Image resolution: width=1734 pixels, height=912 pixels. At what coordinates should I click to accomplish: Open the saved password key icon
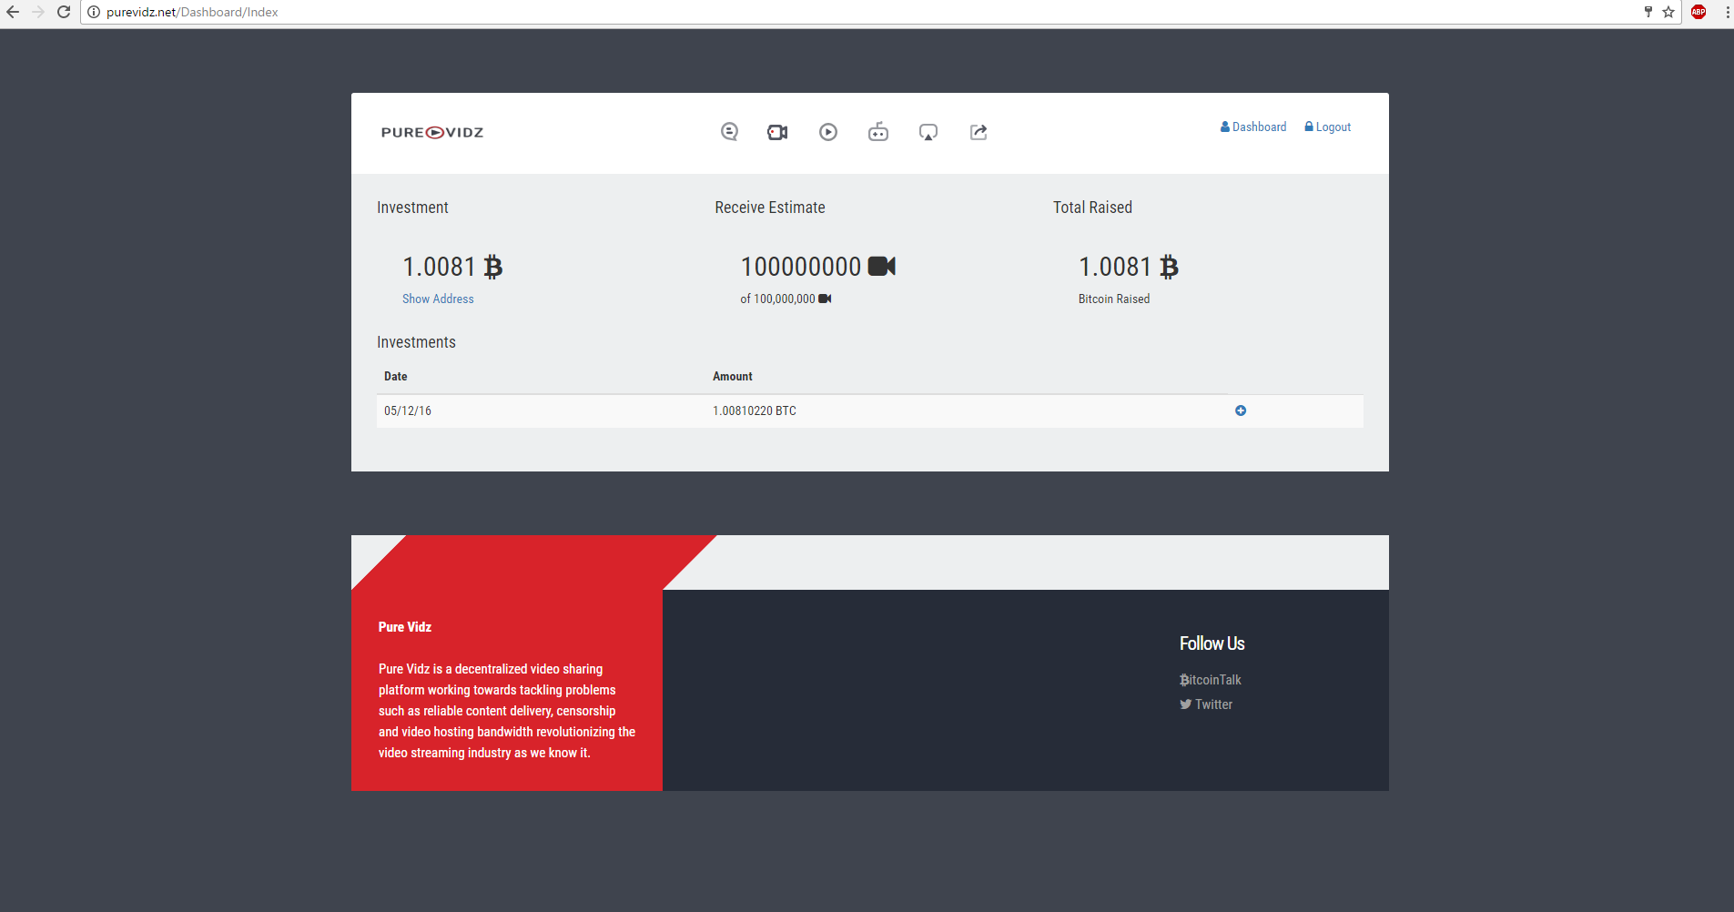[1648, 12]
